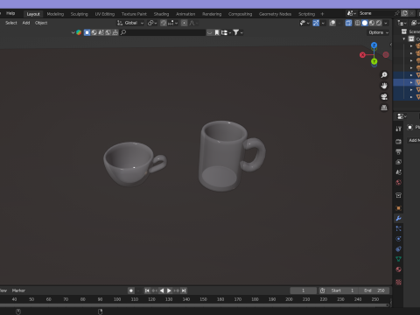
Task: Toggle auto keying record button
Action: point(131,290)
